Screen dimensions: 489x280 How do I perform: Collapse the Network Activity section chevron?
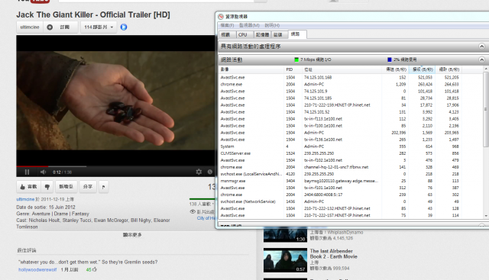click(x=481, y=60)
